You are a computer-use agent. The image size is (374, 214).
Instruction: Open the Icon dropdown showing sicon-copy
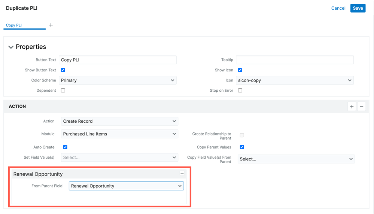pos(295,80)
